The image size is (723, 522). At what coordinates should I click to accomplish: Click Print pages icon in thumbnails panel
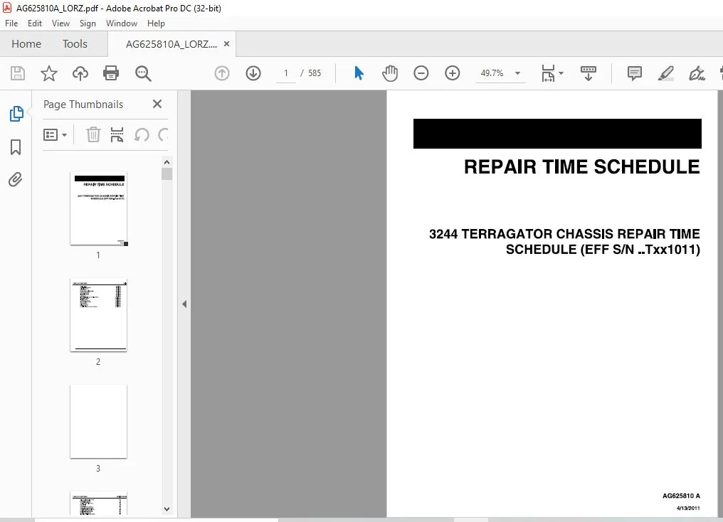coord(117,134)
